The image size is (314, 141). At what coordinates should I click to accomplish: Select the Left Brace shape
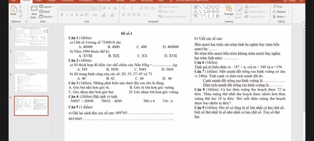click(209, 16)
